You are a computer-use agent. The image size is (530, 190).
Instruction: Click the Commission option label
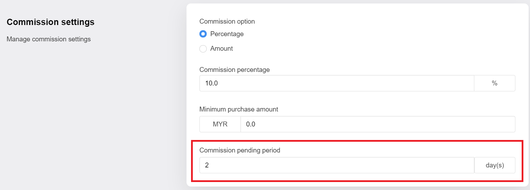click(x=227, y=22)
